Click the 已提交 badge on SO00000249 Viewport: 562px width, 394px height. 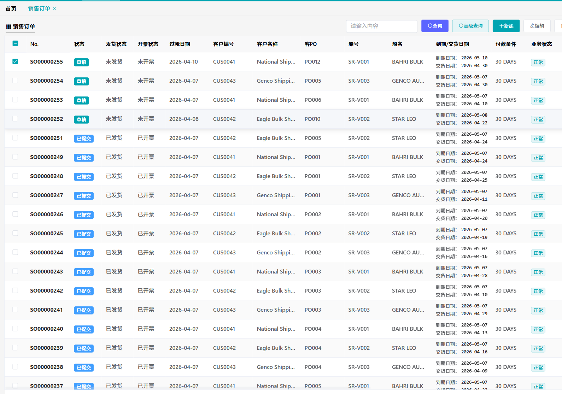[x=84, y=158]
